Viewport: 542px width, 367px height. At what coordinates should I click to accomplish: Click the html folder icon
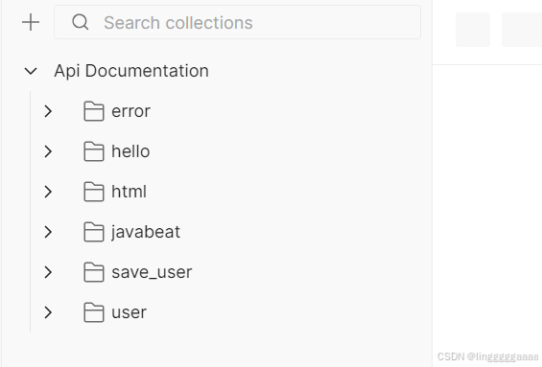tap(94, 192)
